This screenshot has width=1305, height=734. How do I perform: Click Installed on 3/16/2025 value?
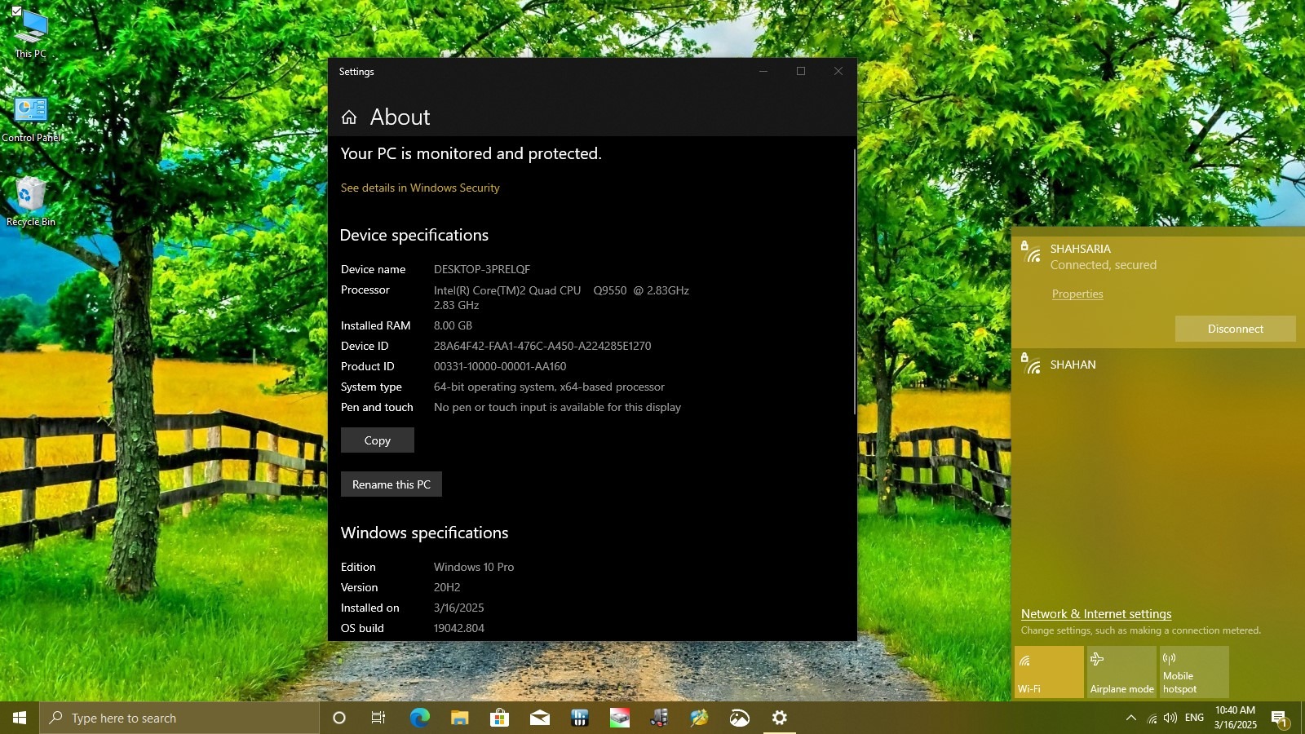click(x=458, y=608)
